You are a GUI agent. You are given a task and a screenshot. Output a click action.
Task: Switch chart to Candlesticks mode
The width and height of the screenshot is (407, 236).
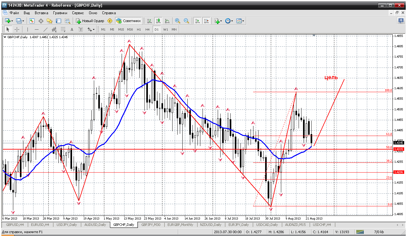point(158,21)
